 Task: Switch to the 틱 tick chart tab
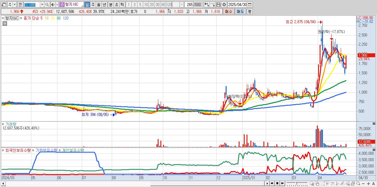[122, 5]
